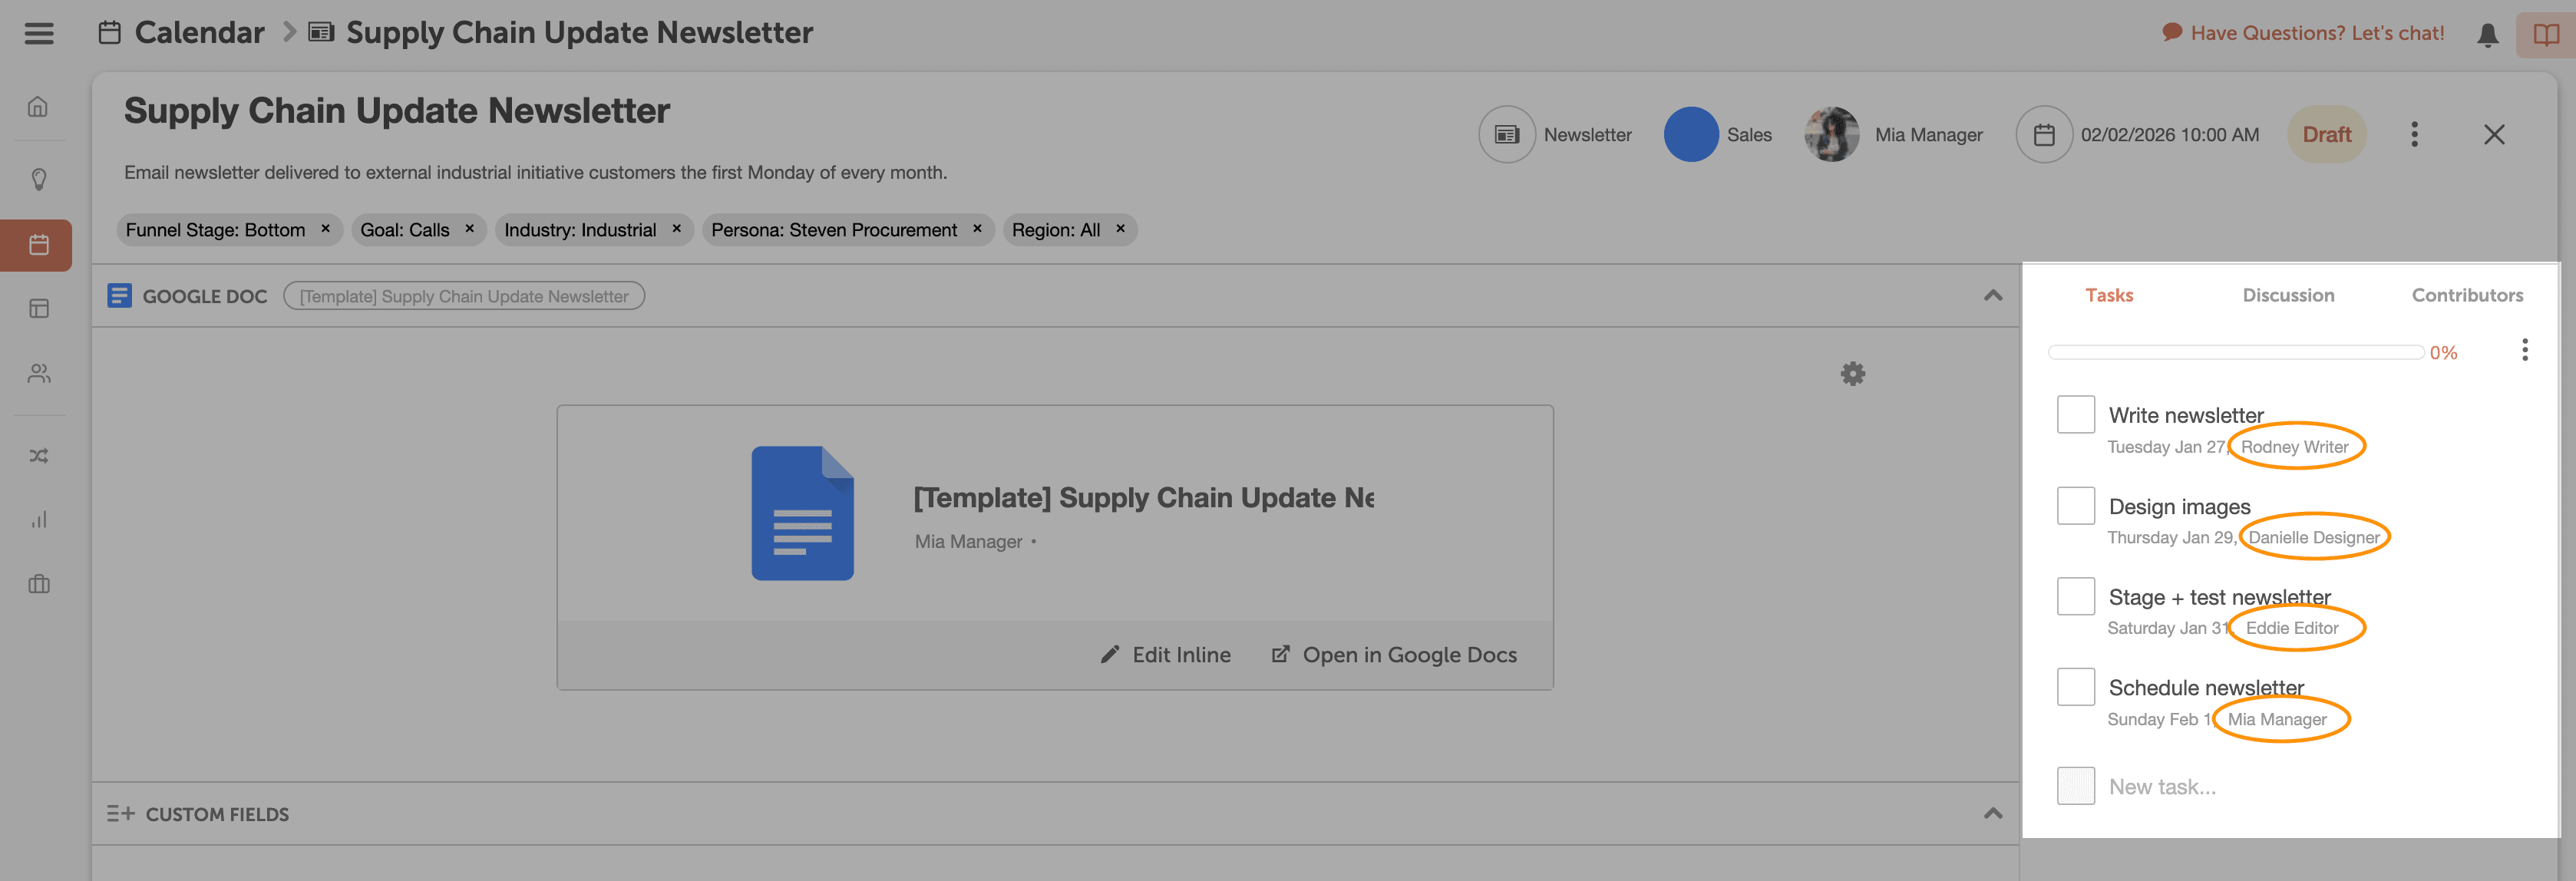Click the home icon in sidebar
Image resolution: width=2576 pixels, height=881 pixels.
tap(38, 106)
